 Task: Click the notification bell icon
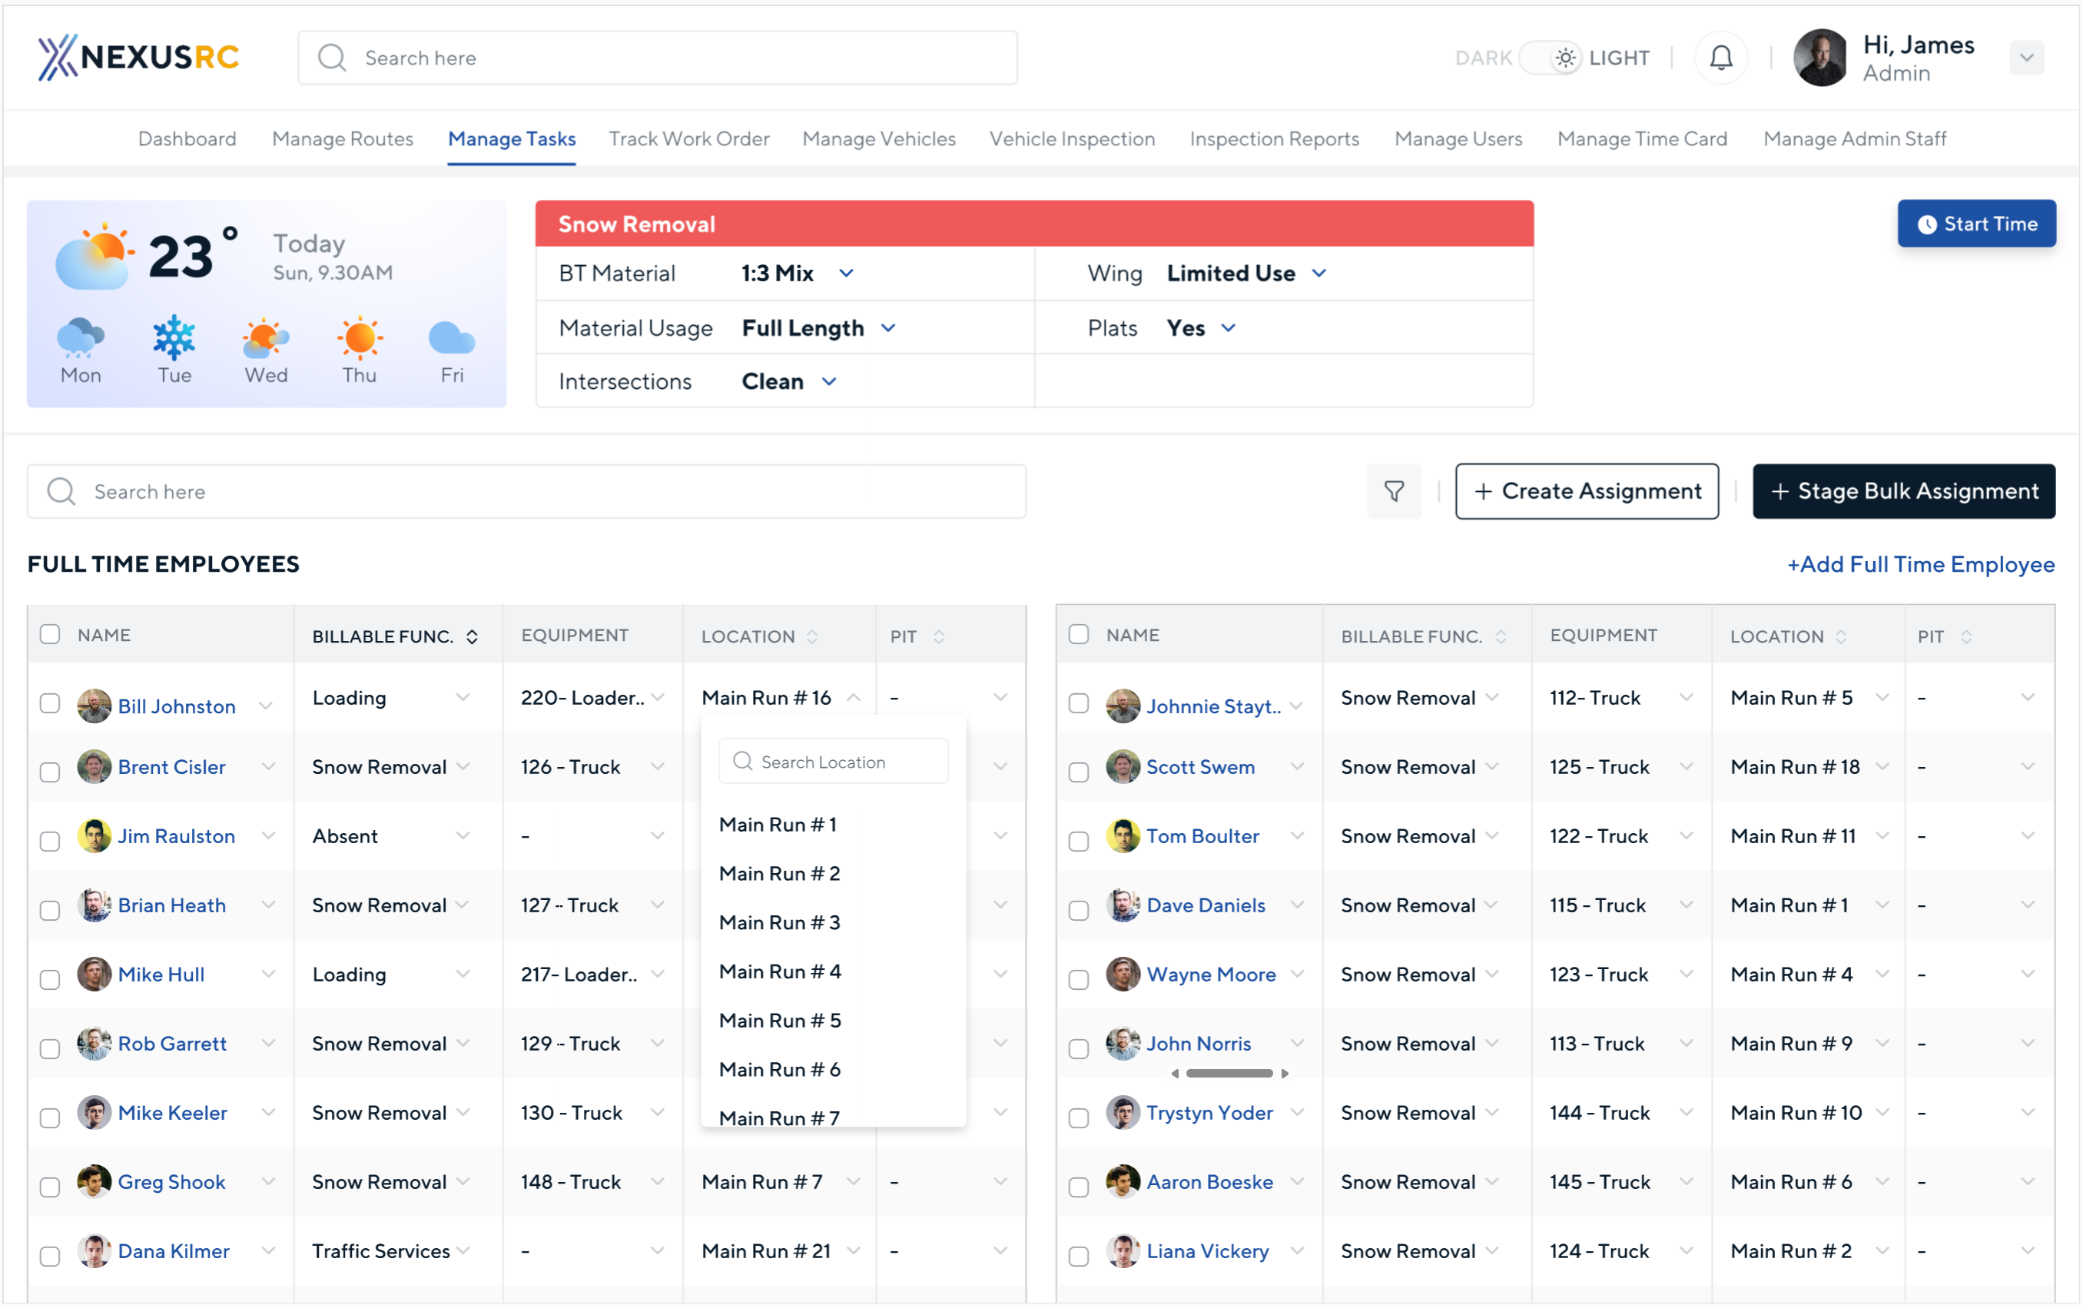click(x=1720, y=58)
